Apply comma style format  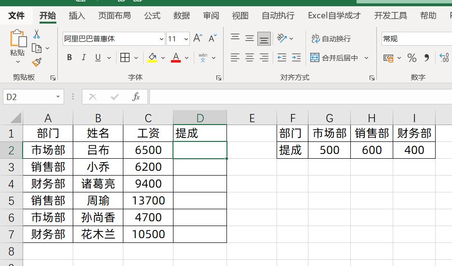coord(426,58)
